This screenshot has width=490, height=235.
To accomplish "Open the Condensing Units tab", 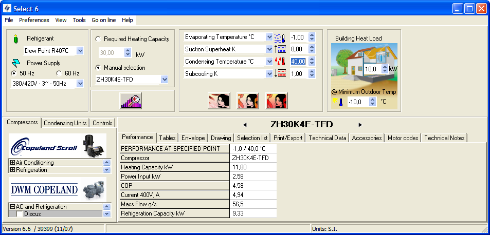I will (x=65, y=123).
